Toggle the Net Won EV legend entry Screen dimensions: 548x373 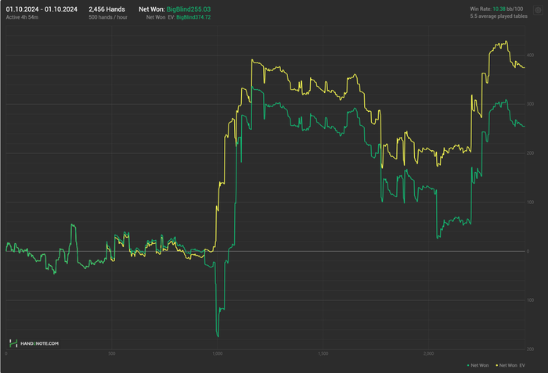pyautogui.click(x=510, y=365)
